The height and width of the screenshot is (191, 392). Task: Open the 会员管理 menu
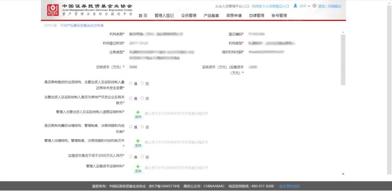coord(189,16)
